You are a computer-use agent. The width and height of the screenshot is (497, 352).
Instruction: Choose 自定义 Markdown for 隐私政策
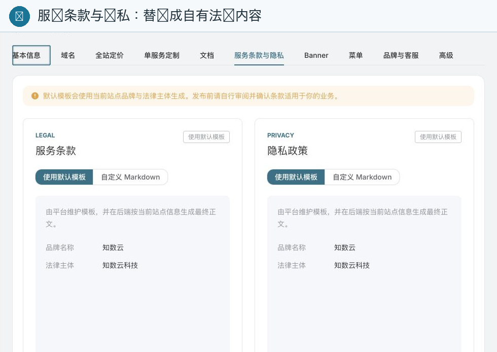[x=362, y=177]
